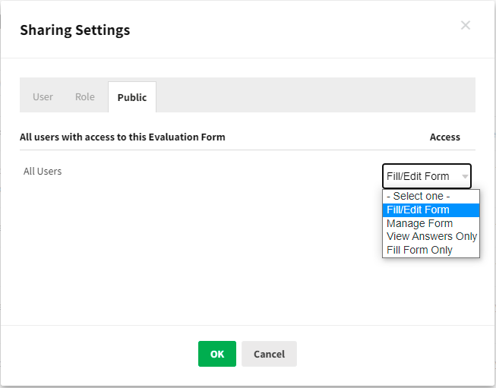
Task: Click blank area below the All Users row
Action: (x=190, y=251)
